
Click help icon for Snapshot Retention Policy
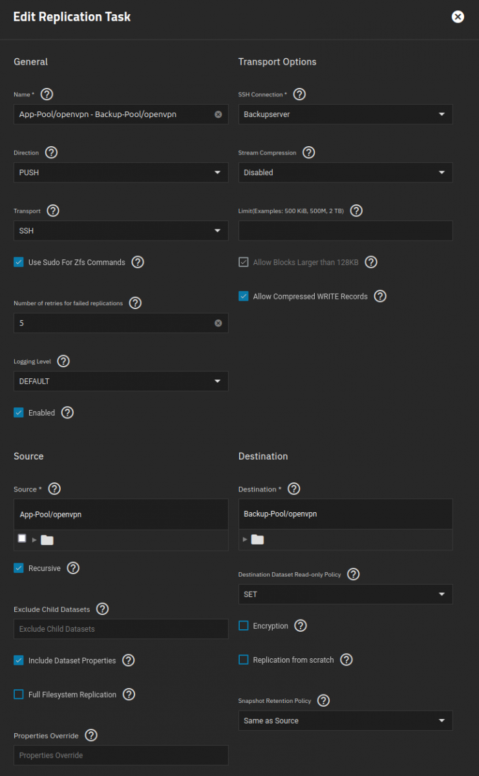click(x=324, y=700)
